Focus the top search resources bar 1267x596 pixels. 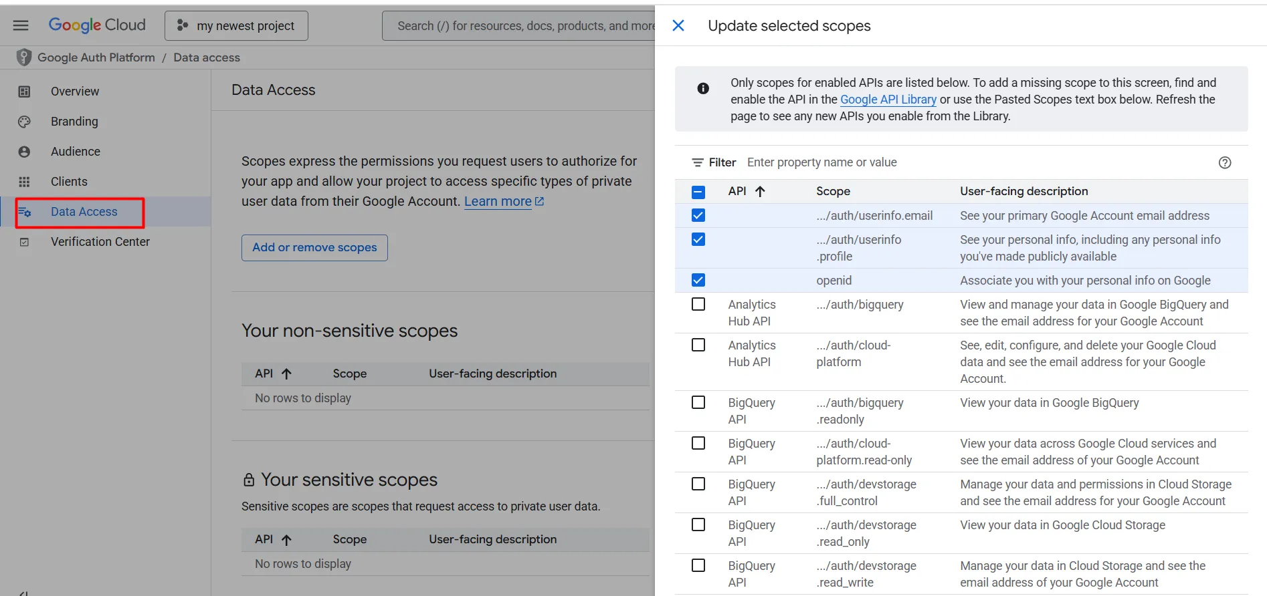pyautogui.click(x=519, y=25)
